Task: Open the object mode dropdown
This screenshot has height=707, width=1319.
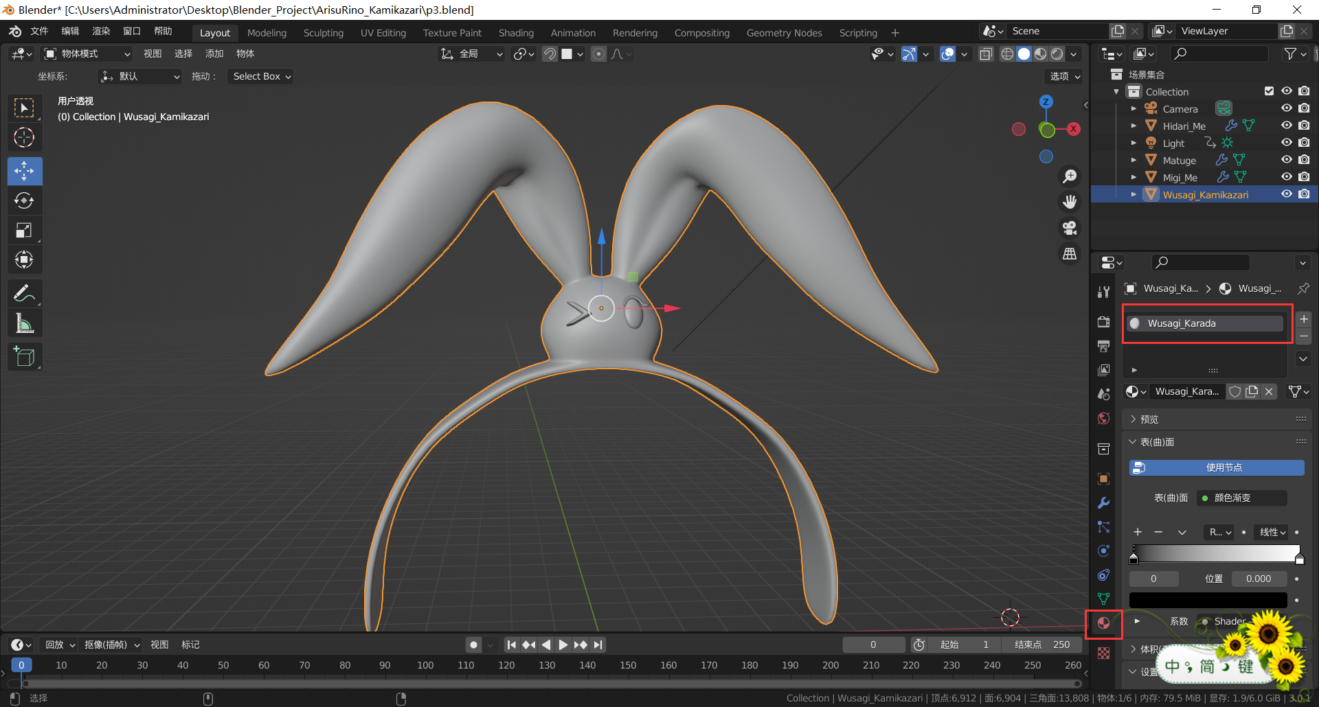Action: pyautogui.click(x=87, y=54)
